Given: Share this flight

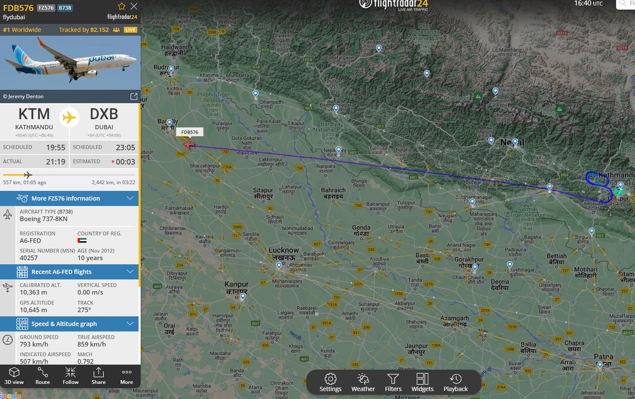Looking at the screenshot, I should [98, 376].
